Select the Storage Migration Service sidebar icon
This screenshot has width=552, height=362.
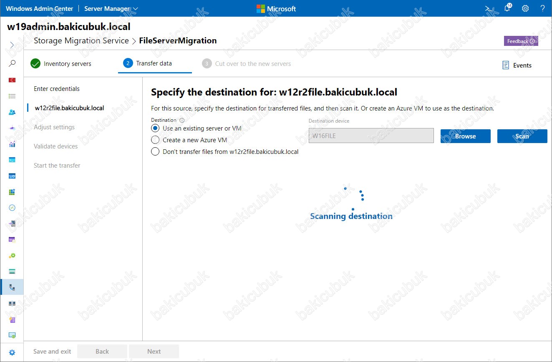tap(12, 287)
